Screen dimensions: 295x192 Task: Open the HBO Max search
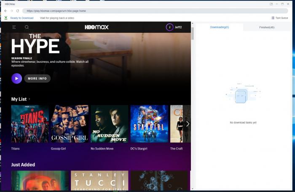(27, 27)
